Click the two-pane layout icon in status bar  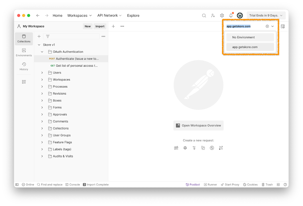coord(278,185)
